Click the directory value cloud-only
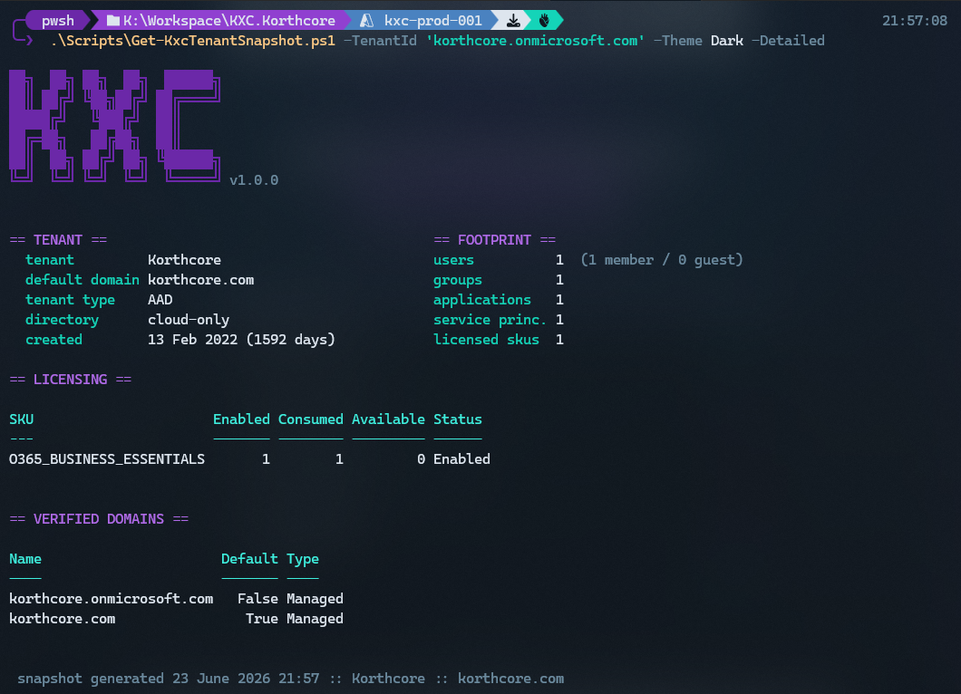Screen dimensions: 961x694 189,320
